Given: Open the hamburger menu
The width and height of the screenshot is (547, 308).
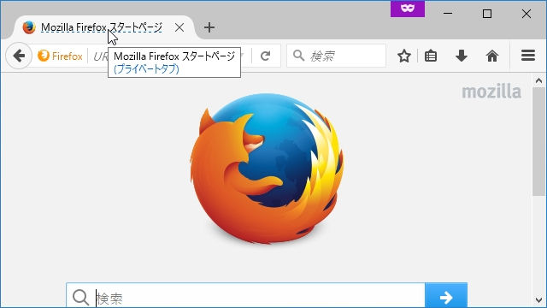Looking at the screenshot, I should tap(528, 56).
